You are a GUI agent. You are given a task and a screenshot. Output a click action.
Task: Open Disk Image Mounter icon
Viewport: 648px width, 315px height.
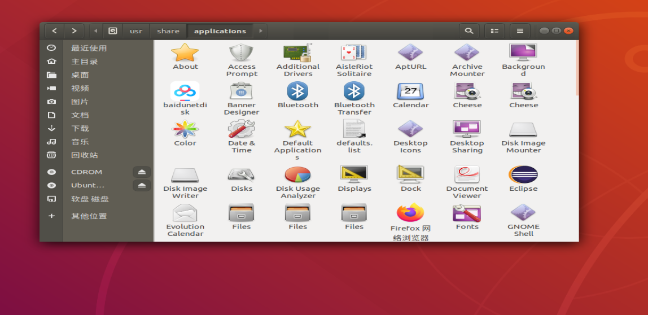[523, 130]
